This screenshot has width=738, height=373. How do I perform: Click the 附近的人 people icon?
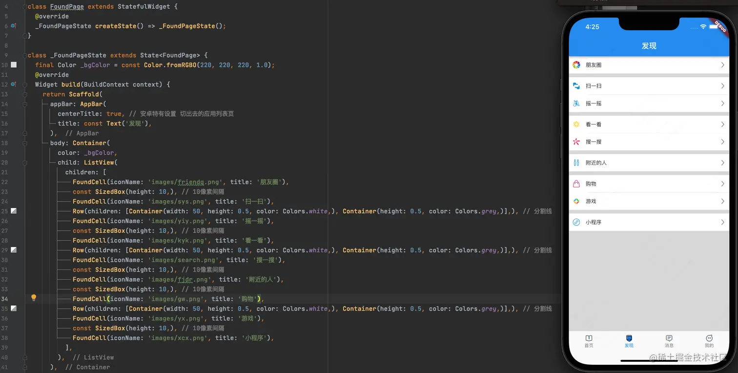[x=576, y=163]
